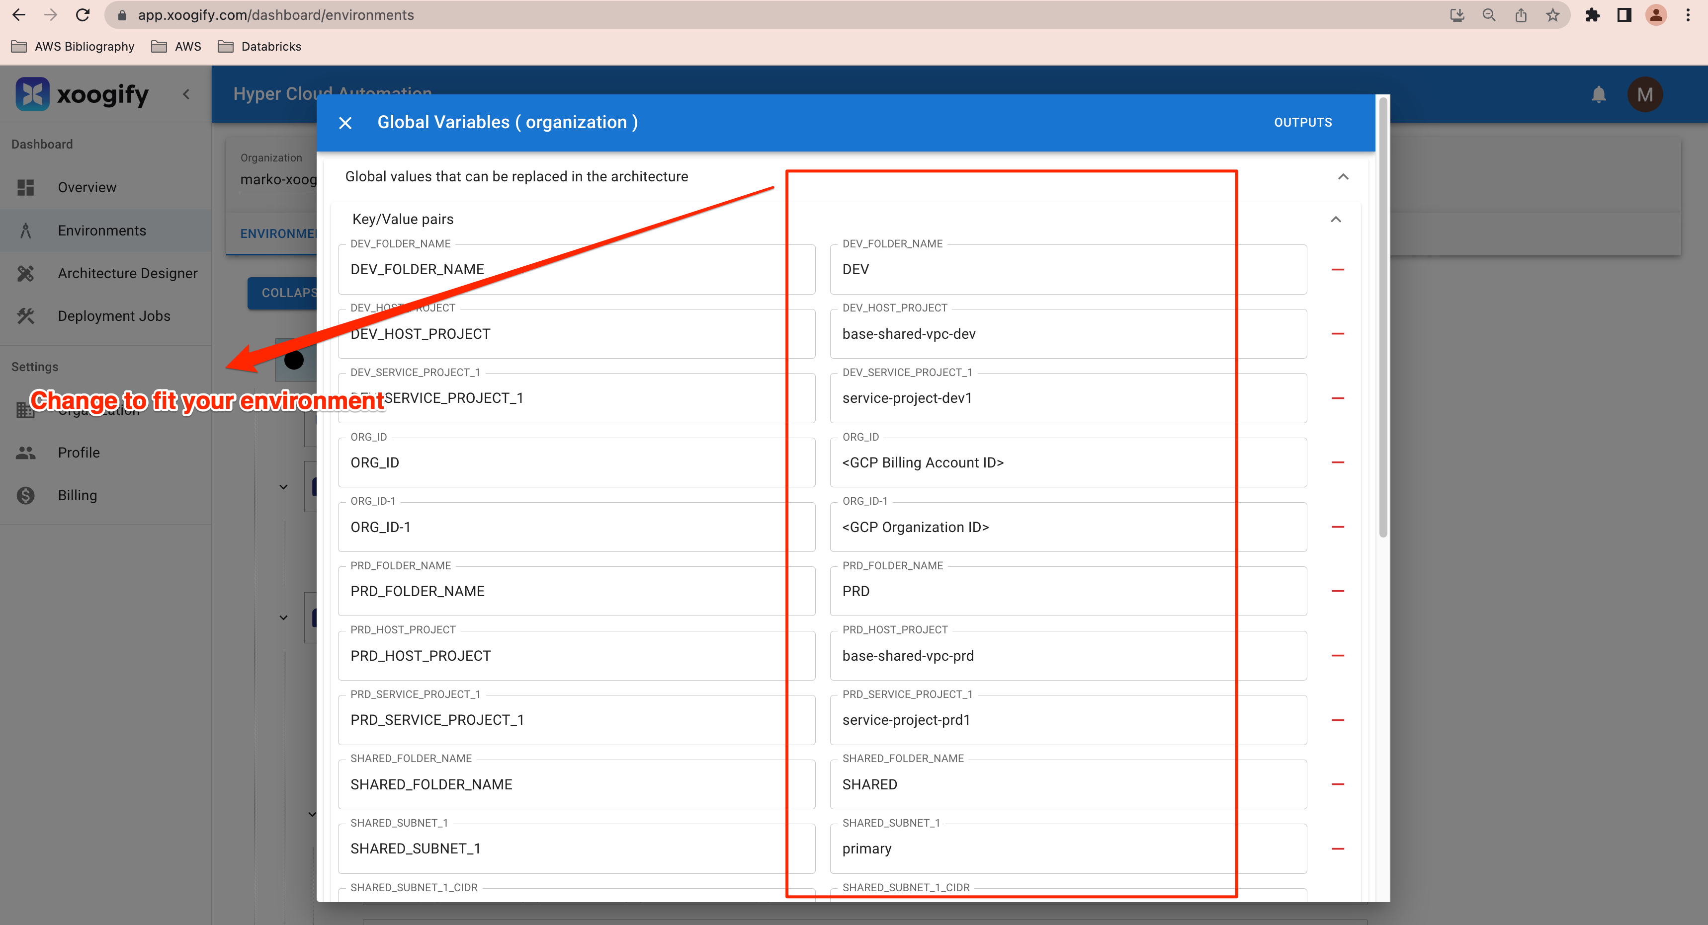Screen dimensions: 1708x925
Task: Open browser extensions puzzle icon
Action: tap(1592, 15)
